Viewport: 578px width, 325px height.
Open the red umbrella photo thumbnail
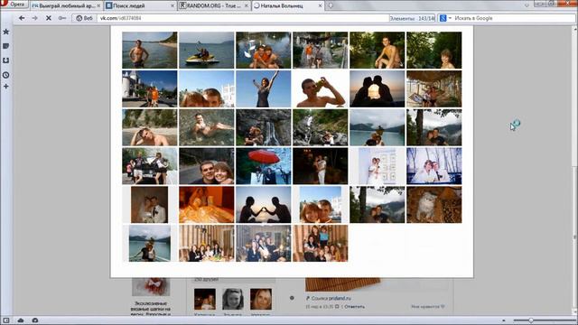pyautogui.click(x=263, y=166)
